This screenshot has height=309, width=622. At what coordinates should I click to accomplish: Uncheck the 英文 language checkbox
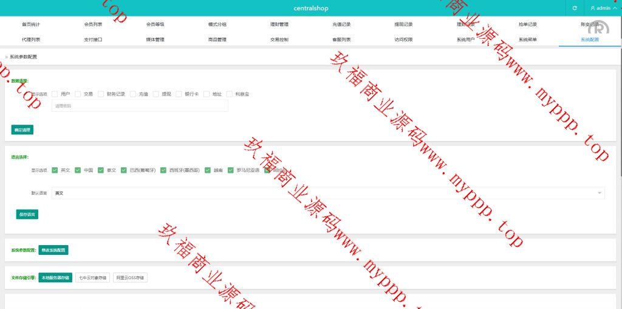click(x=55, y=170)
